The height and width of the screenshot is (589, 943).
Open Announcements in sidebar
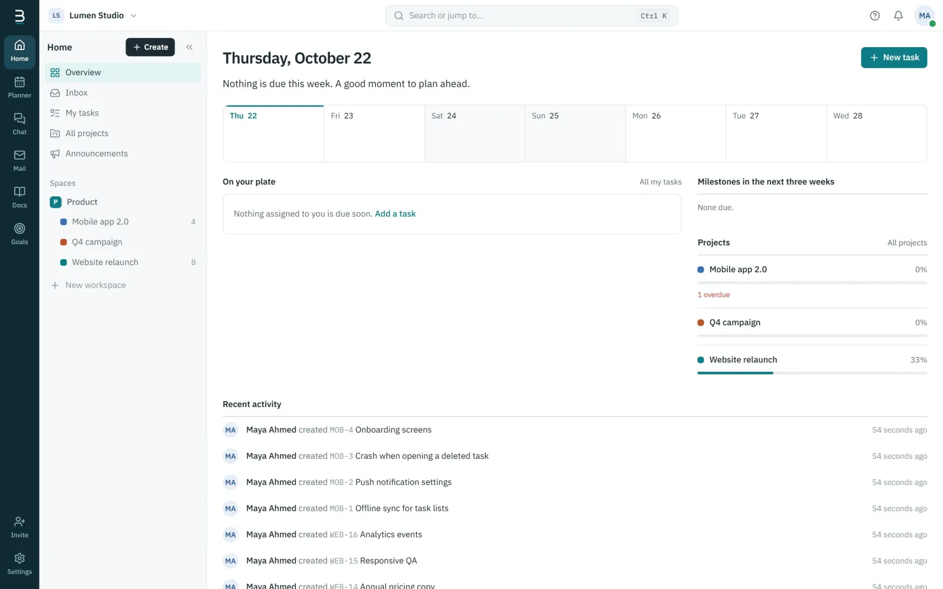point(123,154)
